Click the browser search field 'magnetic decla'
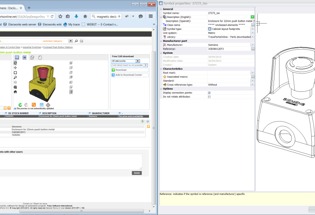Screen dimensions: 315x215 106,16
